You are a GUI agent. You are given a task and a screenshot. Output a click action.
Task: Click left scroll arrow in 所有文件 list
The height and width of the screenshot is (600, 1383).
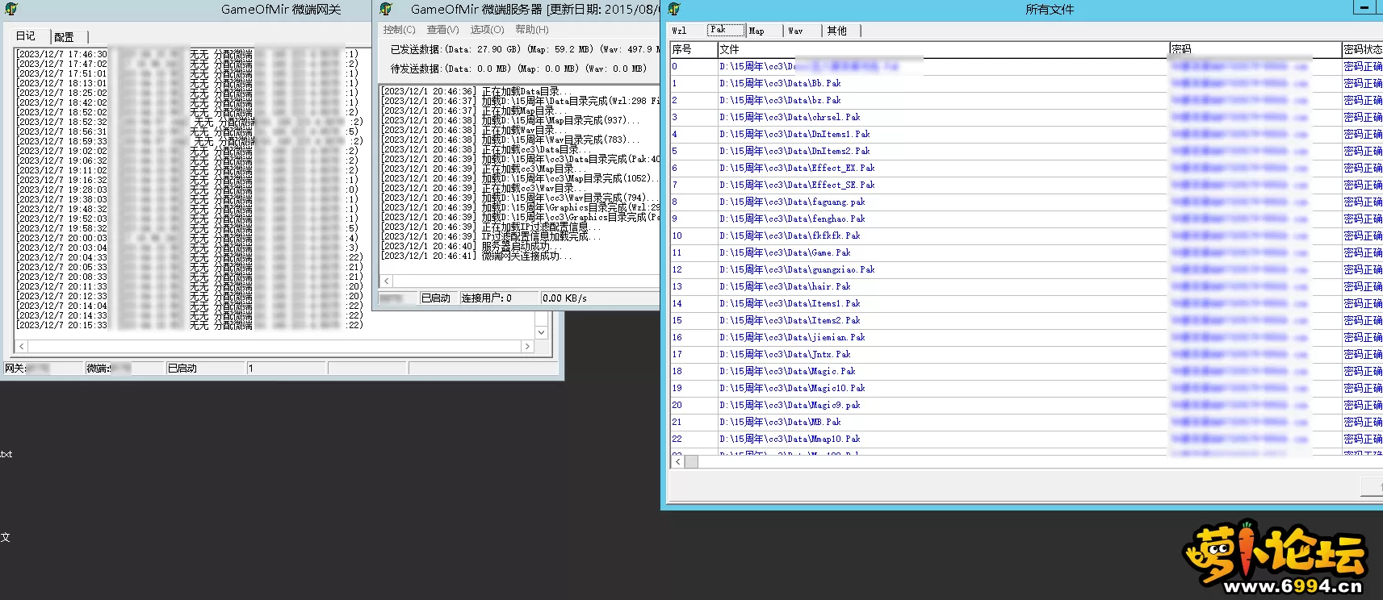[x=677, y=461]
